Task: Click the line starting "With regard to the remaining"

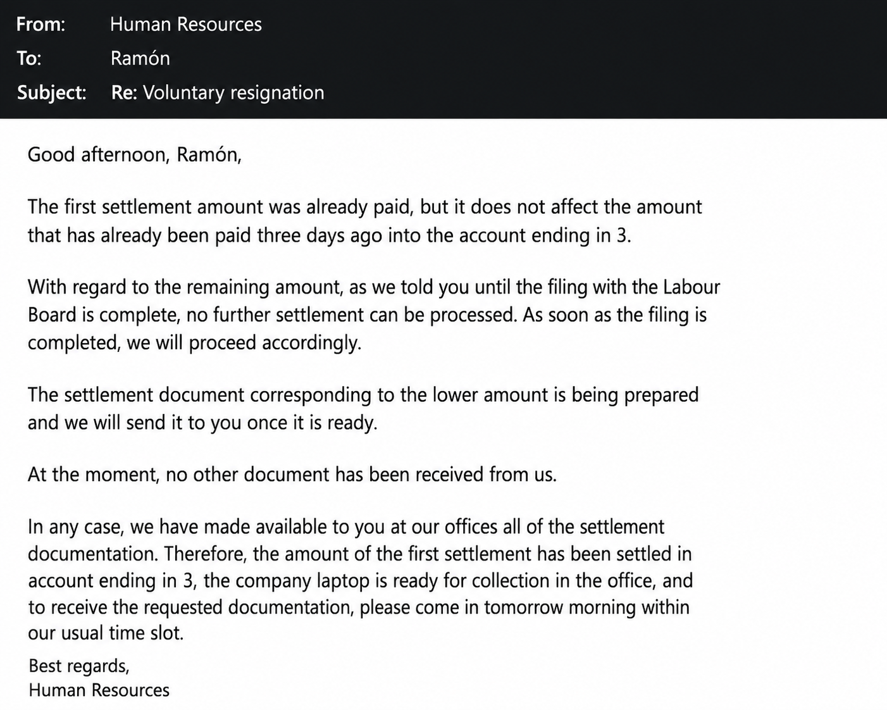Action: (374, 287)
